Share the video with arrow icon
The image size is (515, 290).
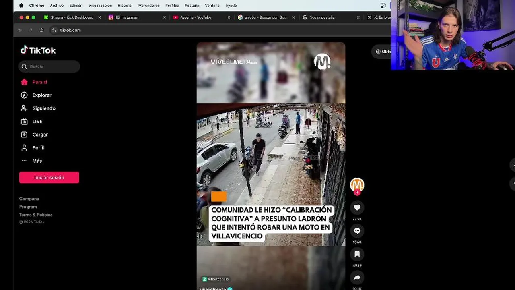pos(357,278)
